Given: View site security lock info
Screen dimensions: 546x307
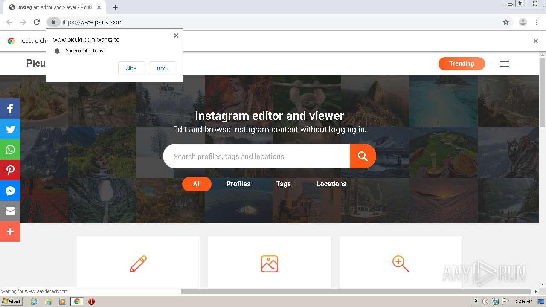Looking at the screenshot, I should coord(53,22).
